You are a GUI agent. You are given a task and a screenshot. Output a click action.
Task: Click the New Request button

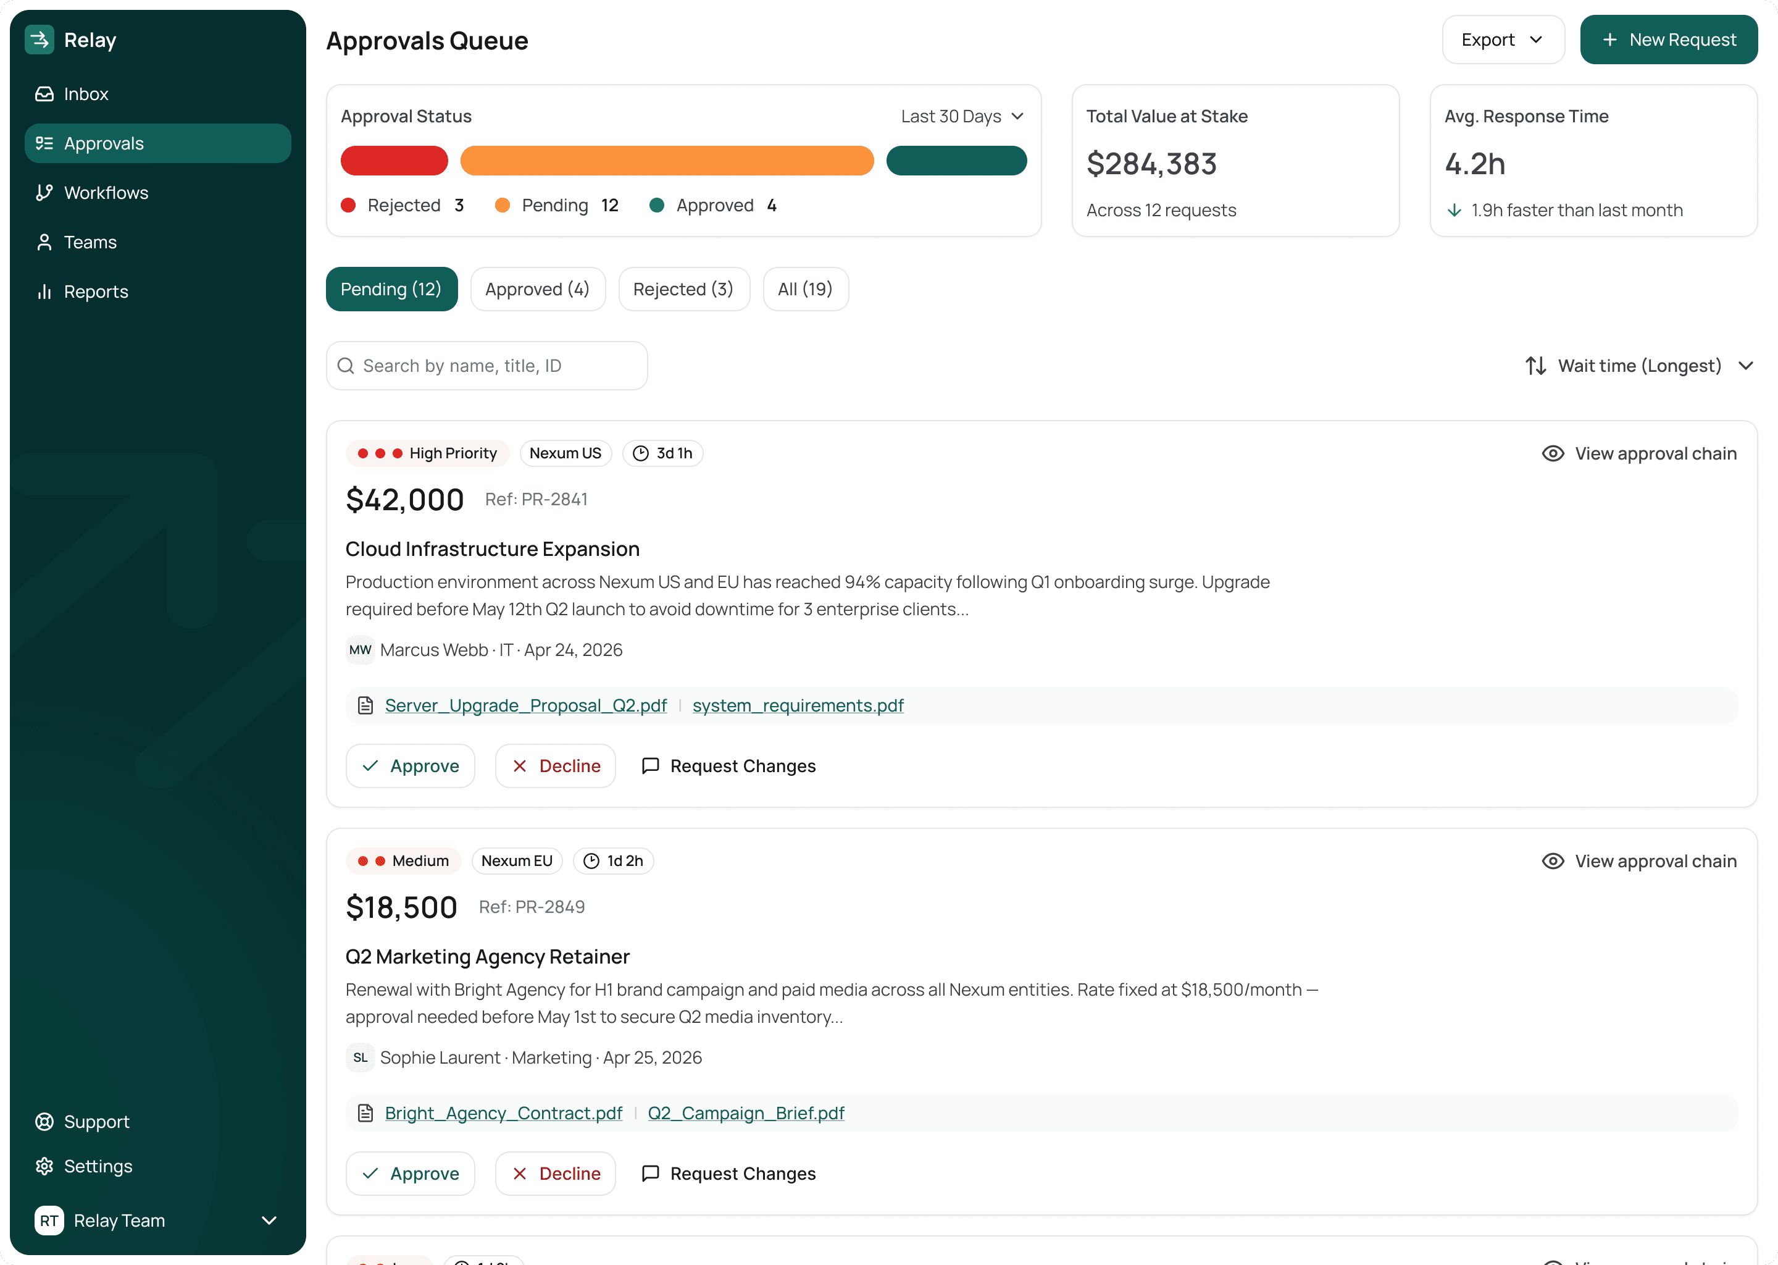[x=1668, y=40]
